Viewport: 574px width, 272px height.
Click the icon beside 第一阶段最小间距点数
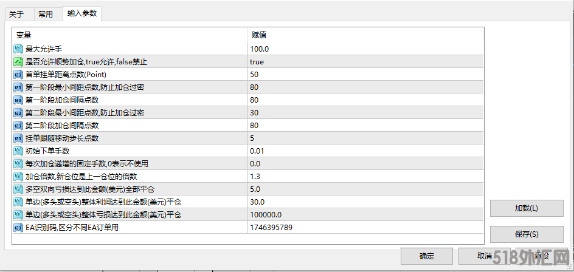[x=18, y=87]
